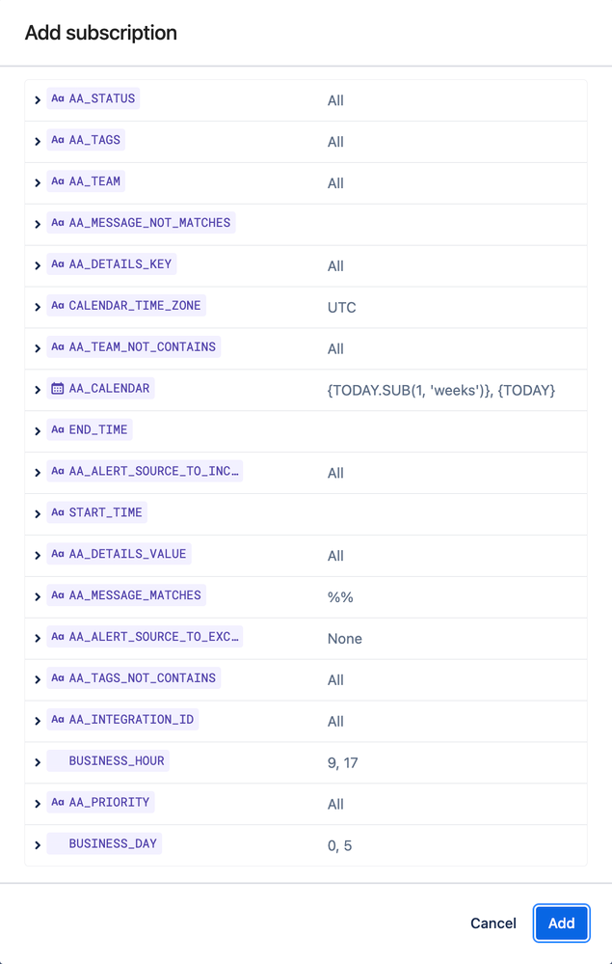Click the Cancel button
Image resolution: width=612 pixels, height=964 pixels.
[492, 923]
